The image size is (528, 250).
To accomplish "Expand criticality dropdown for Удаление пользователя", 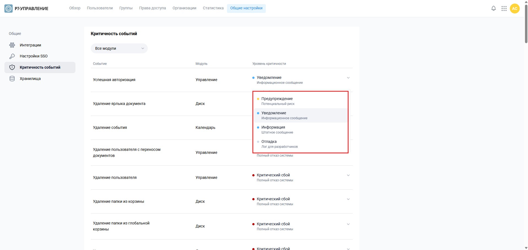I will [348, 175].
